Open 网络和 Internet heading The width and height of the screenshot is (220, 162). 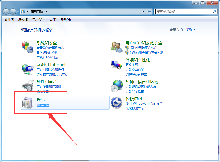[51, 65]
